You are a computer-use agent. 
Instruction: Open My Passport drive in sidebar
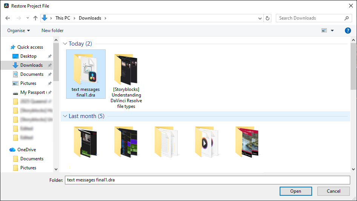click(x=33, y=92)
